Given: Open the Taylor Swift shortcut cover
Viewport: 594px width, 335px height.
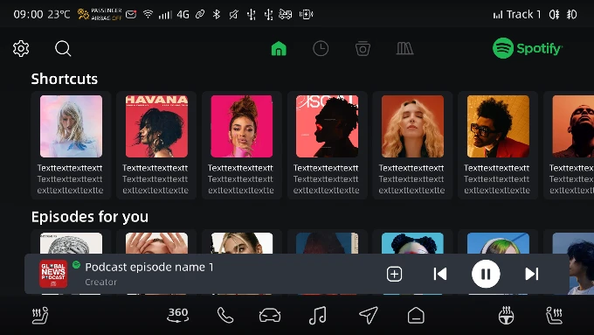Looking at the screenshot, I should (72, 126).
